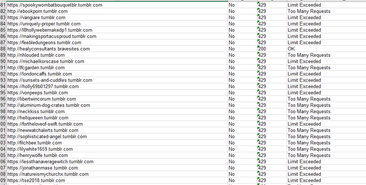Click sunsets-and-cuddles.tumblr.com cell
The height and width of the screenshot is (185, 366).
117,80
